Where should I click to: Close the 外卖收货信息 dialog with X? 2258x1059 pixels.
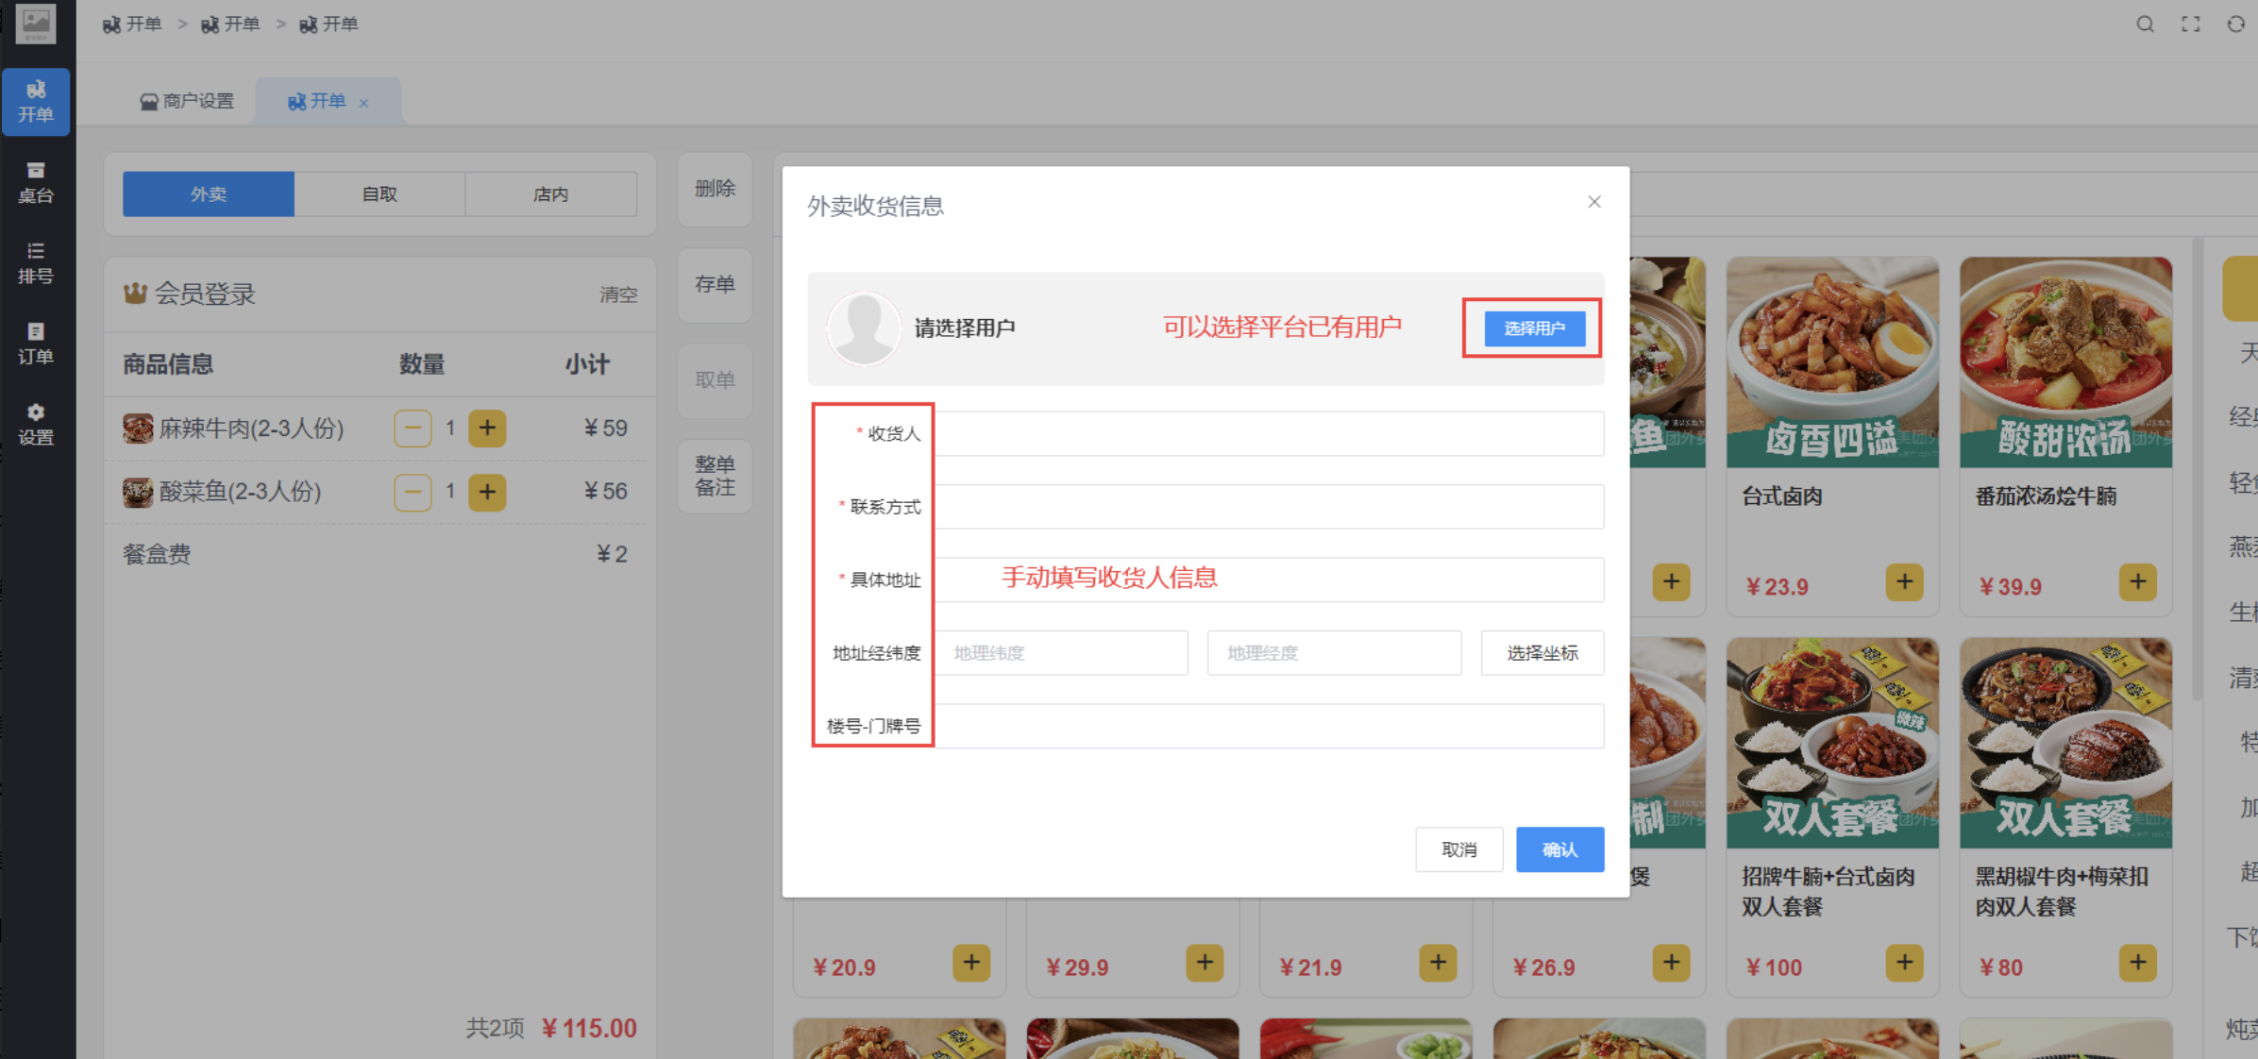1594,202
